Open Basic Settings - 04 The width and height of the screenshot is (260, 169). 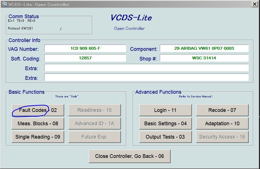pos(165,124)
